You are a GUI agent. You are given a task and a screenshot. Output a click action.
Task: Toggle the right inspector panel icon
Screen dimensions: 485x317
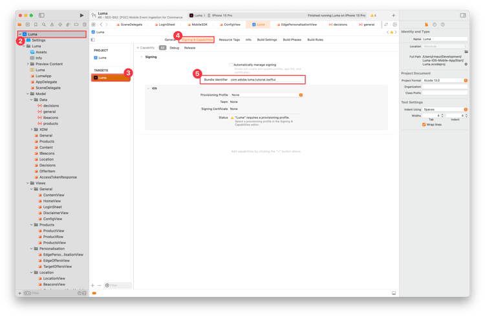[x=463, y=15]
